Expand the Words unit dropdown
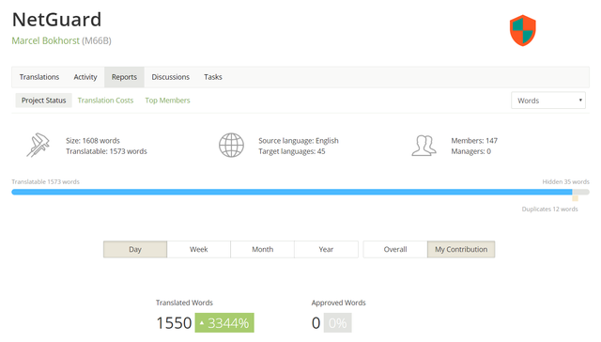 548,101
